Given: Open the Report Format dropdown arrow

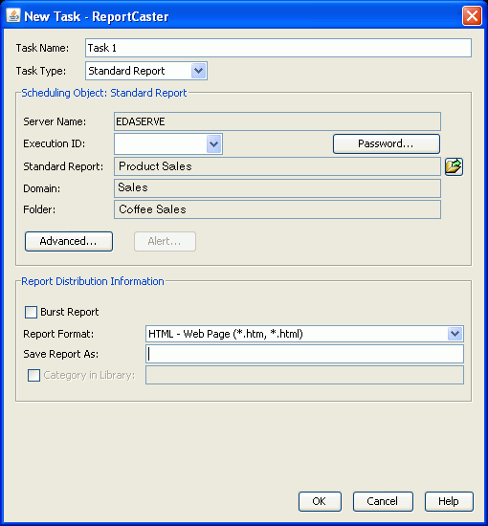Looking at the screenshot, I should click(x=455, y=334).
